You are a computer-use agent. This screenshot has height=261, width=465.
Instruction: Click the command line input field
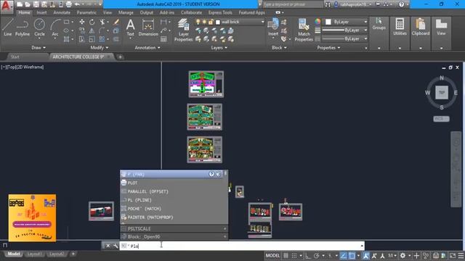pyautogui.click(x=242, y=246)
